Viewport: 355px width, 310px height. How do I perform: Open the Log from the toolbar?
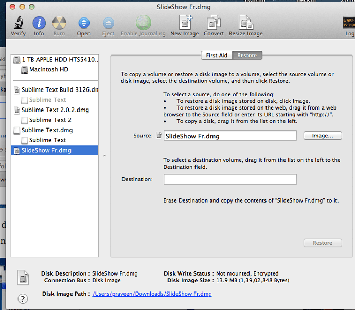point(349,23)
